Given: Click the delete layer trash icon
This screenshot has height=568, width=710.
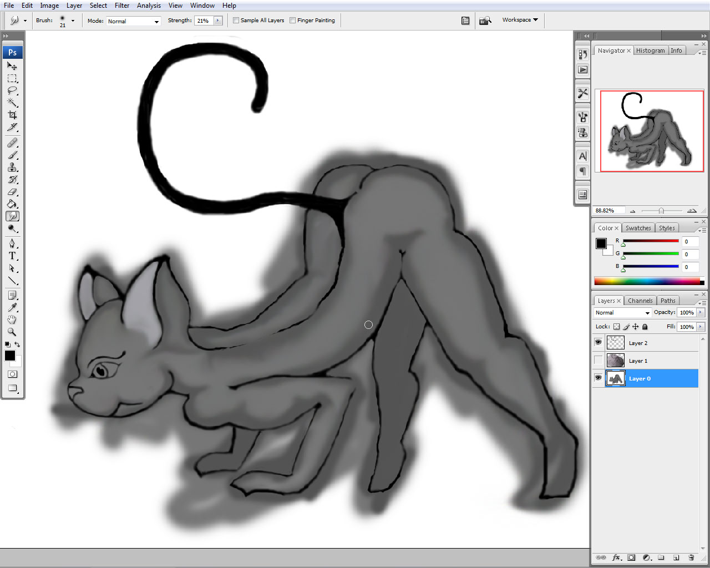Looking at the screenshot, I should pos(691,557).
